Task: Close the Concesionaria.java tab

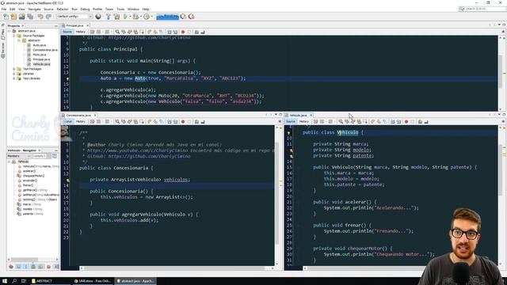Action: (x=95, y=115)
